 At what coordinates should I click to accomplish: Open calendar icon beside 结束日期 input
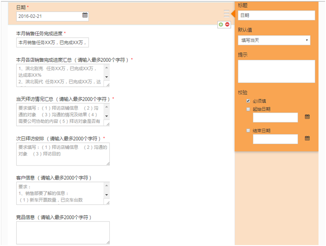coord(307,139)
